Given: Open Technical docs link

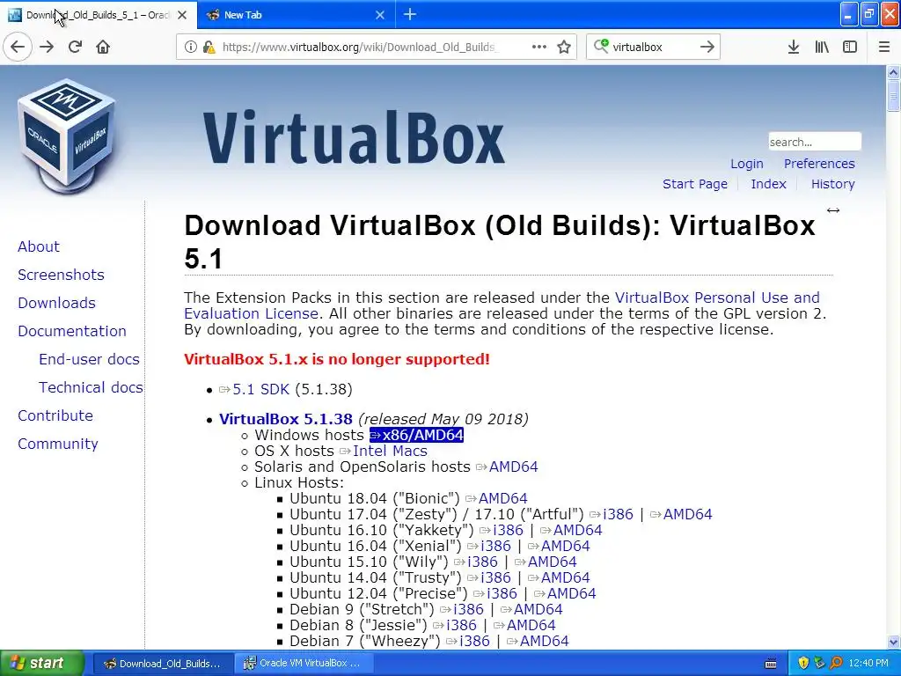Looking at the screenshot, I should coord(91,387).
